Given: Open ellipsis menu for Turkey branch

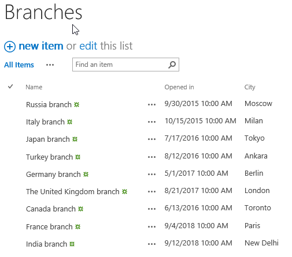Looking at the screenshot, I should tap(151, 157).
